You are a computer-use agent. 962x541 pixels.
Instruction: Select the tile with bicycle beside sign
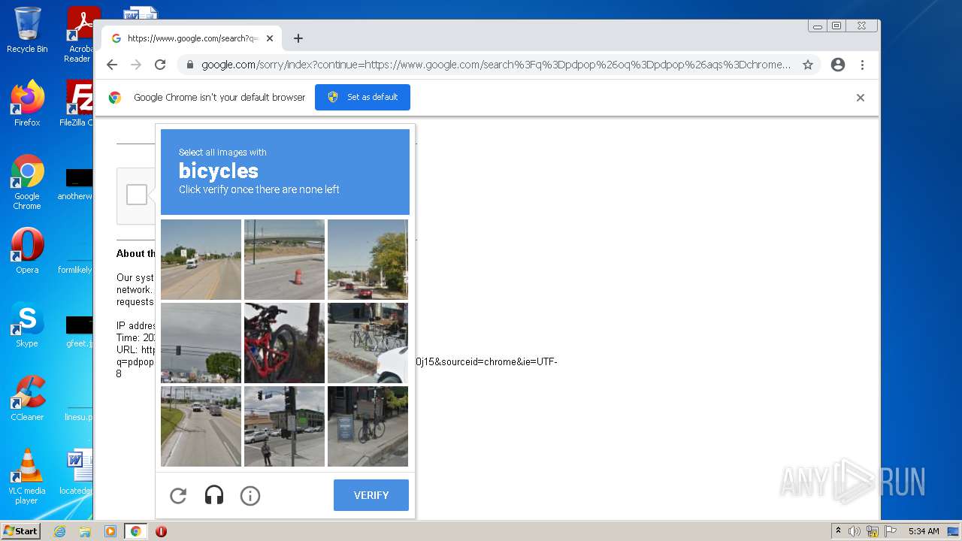coord(368,426)
